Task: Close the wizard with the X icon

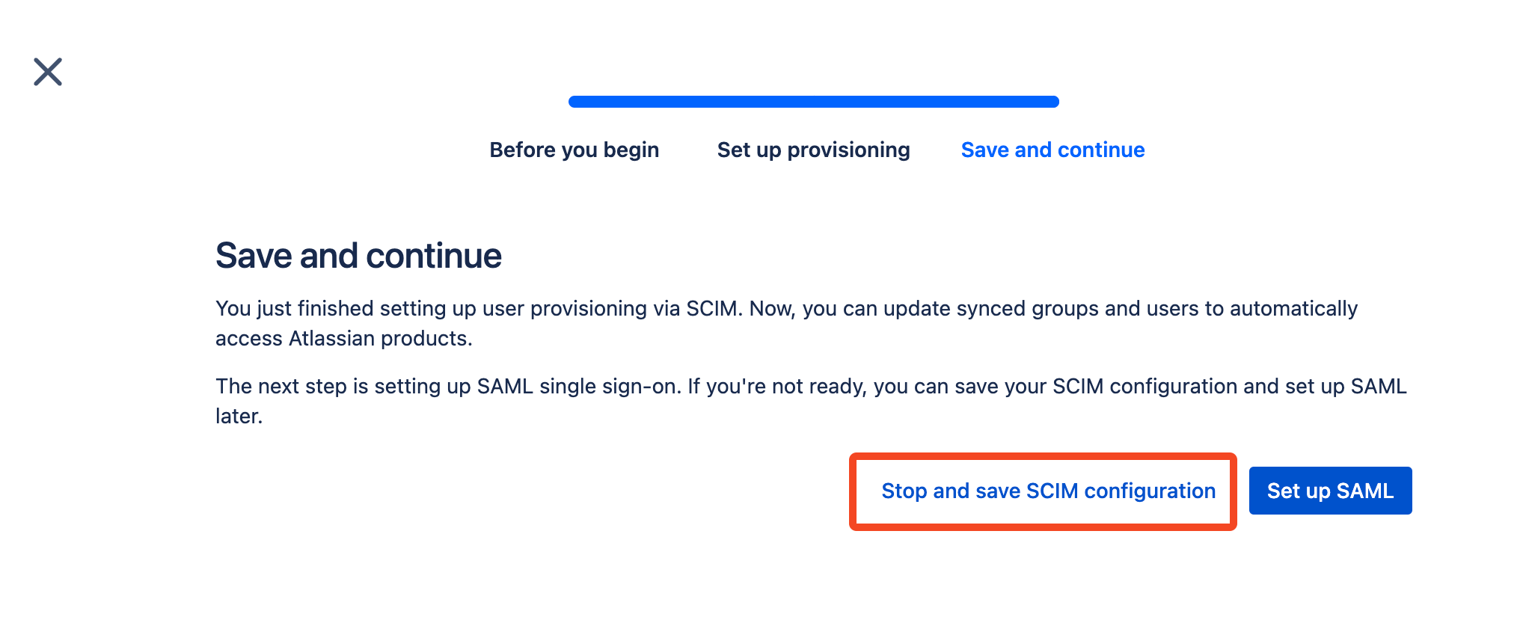Action: 48,72
